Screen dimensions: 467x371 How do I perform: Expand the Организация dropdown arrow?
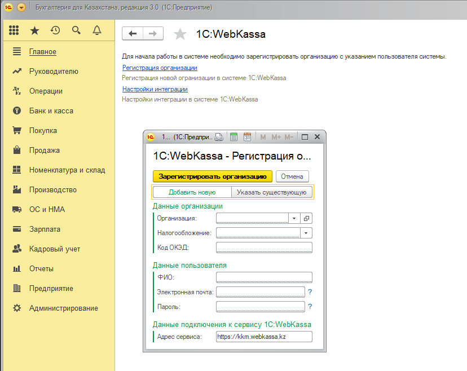[294, 218]
